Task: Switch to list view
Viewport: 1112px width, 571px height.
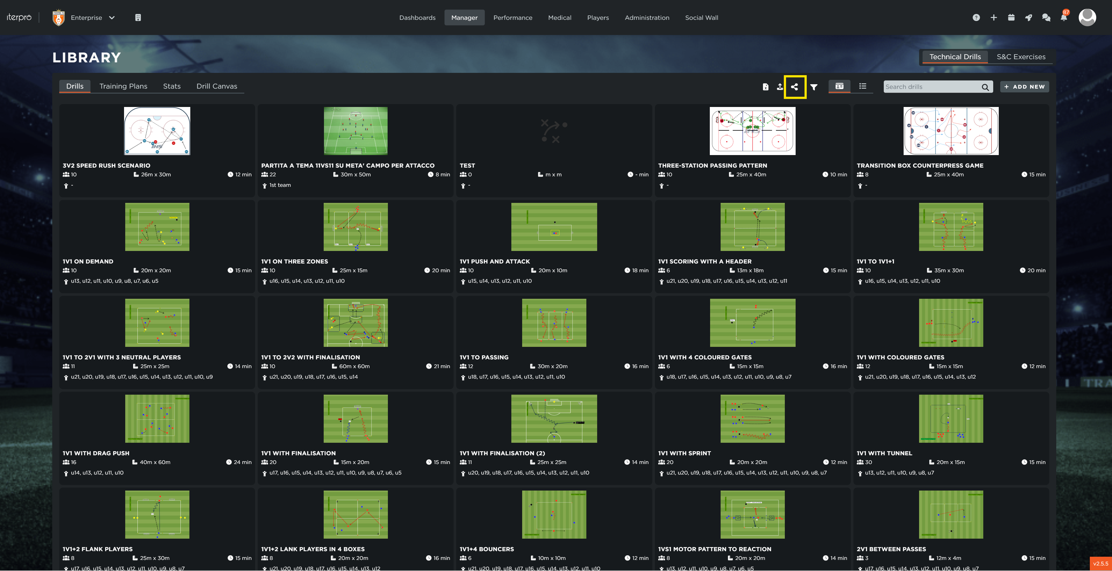Action: tap(862, 86)
